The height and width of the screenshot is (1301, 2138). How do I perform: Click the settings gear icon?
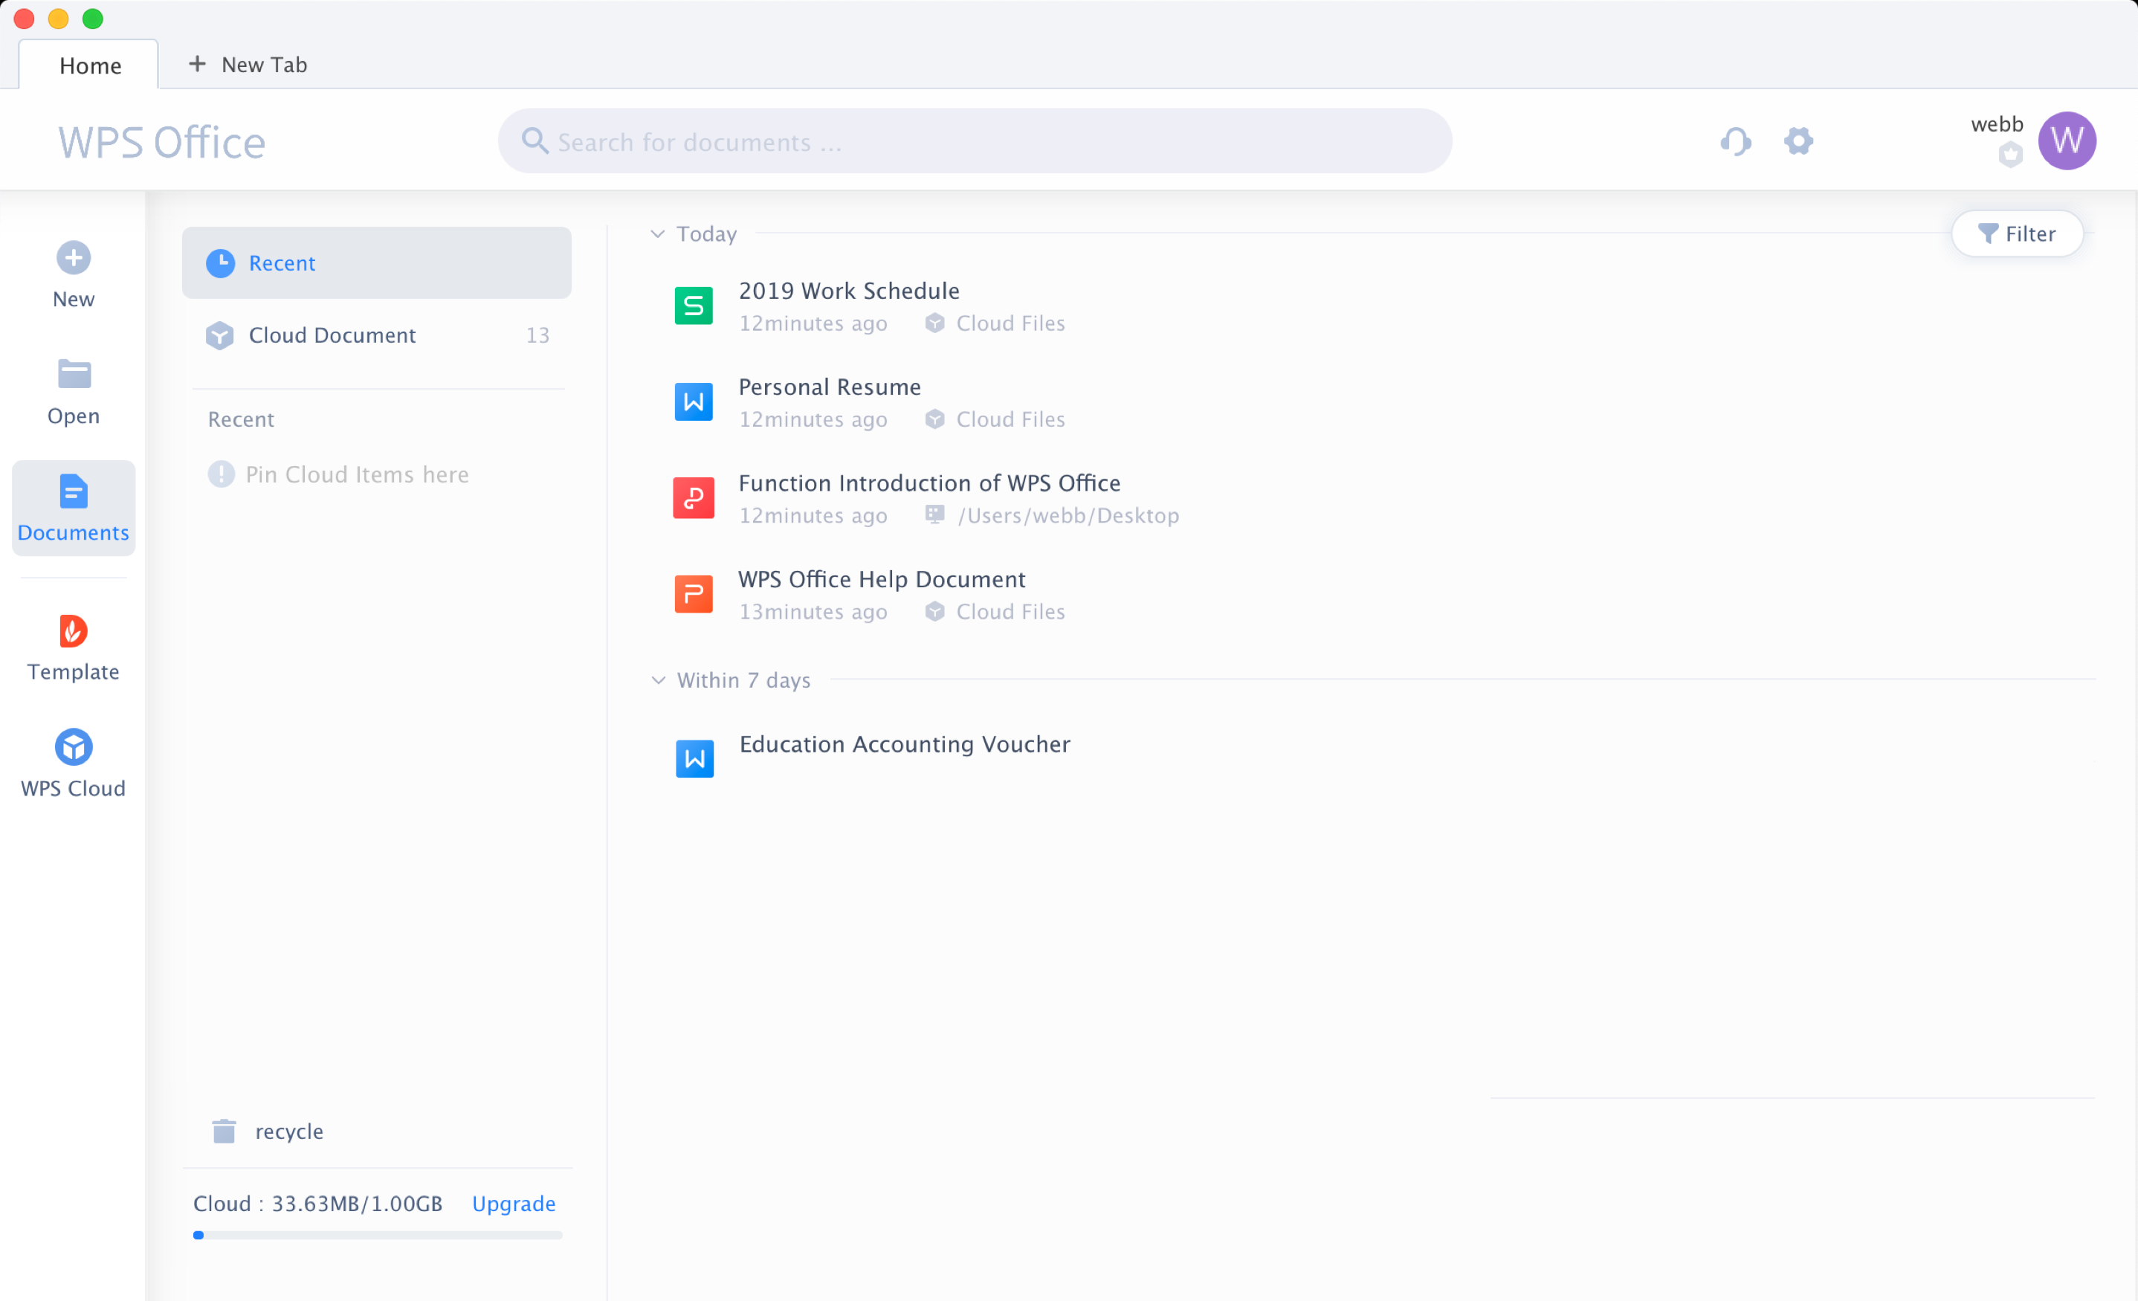coord(1799,139)
